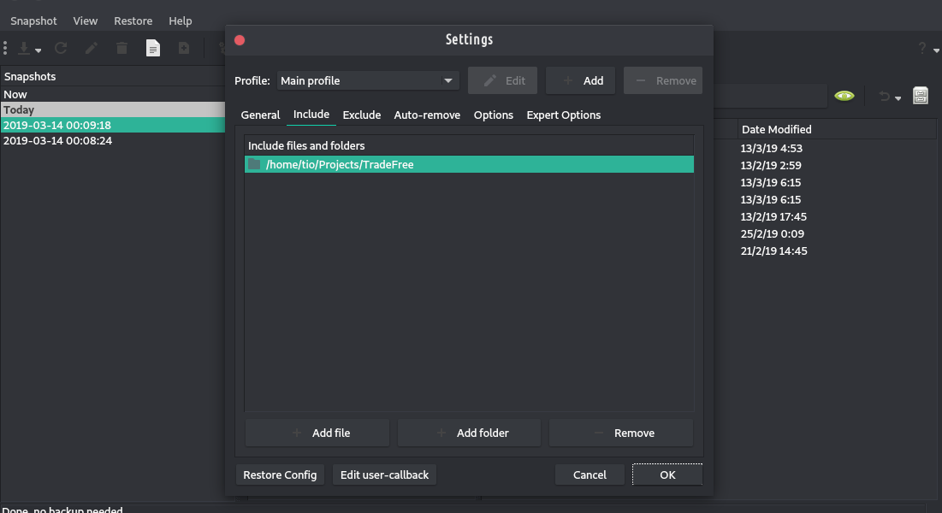Expand the take snapshot dropdown arrow
Viewport: 942px width, 513px height.
click(x=39, y=50)
